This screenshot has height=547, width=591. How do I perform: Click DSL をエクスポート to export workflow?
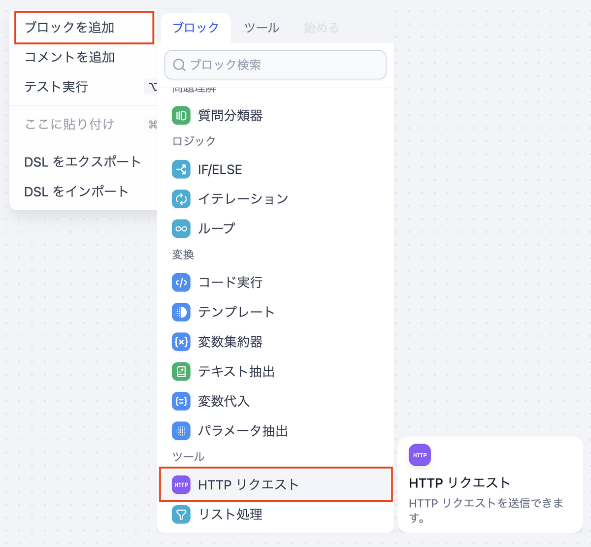[82, 161]
